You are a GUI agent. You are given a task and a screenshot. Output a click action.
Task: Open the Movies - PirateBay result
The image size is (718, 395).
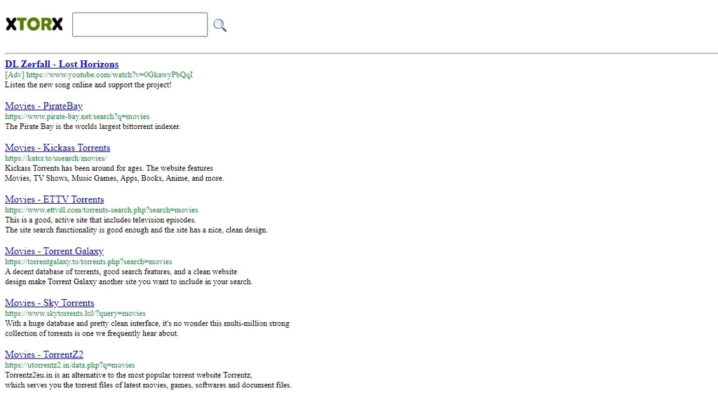[44, 106]
